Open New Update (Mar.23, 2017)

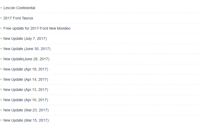(26, 110)
